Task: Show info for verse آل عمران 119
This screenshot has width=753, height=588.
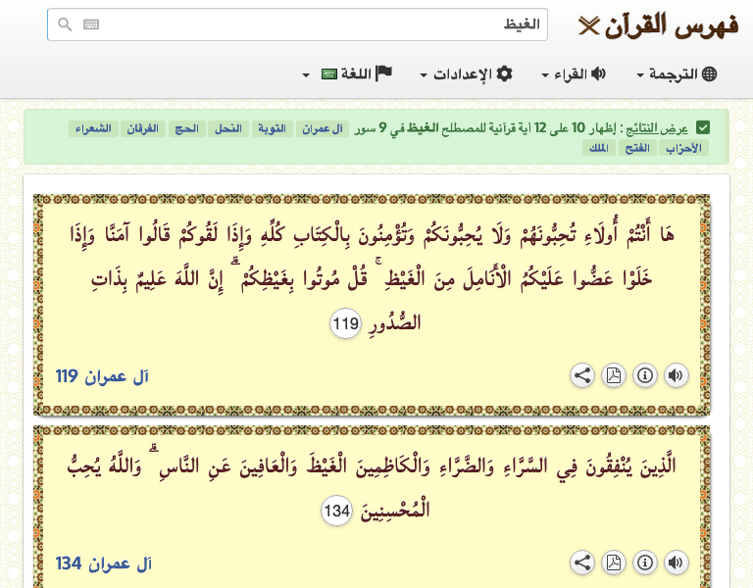Action: tap(645, 375)
